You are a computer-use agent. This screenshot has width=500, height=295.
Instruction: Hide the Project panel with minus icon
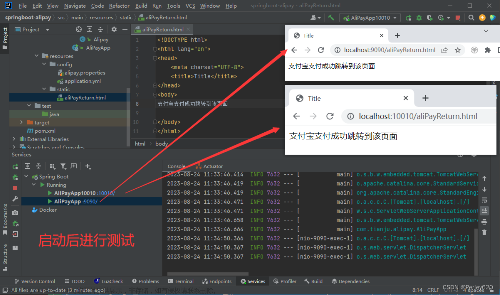pos(125,29)
